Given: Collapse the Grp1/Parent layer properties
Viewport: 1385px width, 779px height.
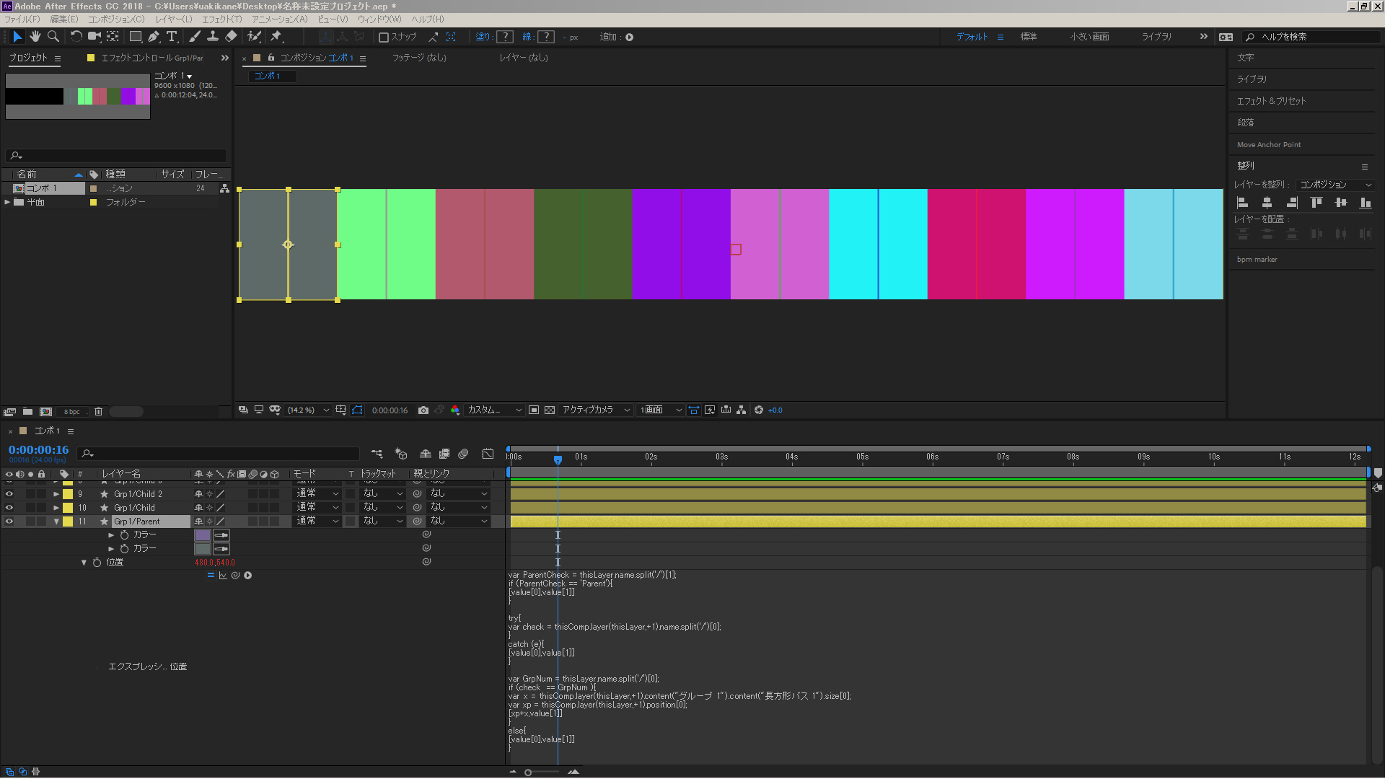Looking at the screenshot, I should coord(56,521).
